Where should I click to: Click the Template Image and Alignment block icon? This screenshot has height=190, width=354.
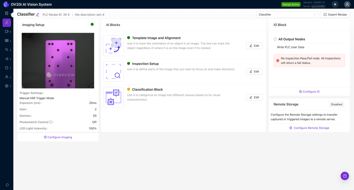pos(113,45)
